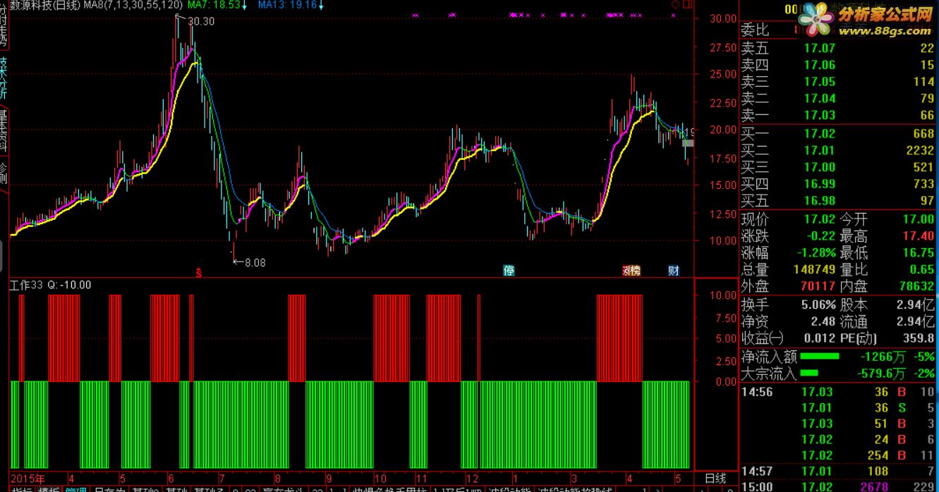Click the 2015年 label on date axis
This screenshot has width=939, height=492.
[27, 477]
